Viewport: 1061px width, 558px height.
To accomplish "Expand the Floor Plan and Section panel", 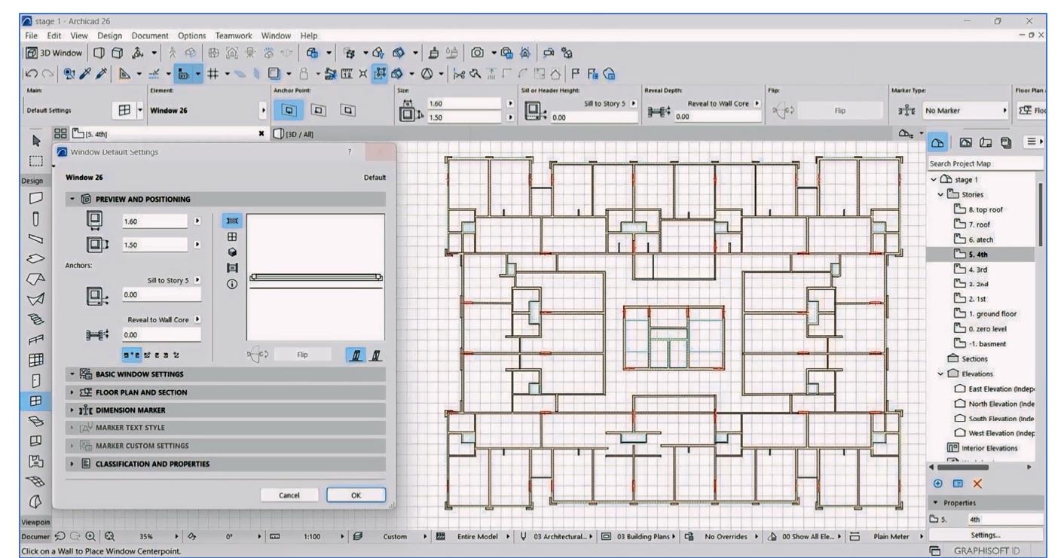I will pyautogui.click(x=225, y=392).
